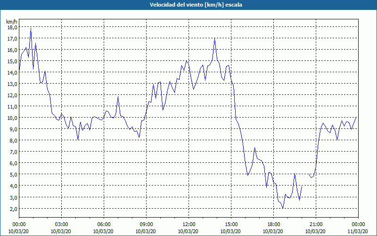This screenshot has width=377, height=236.
Task: Click the '2,0' y-axis value
Action: coord(13,209)
